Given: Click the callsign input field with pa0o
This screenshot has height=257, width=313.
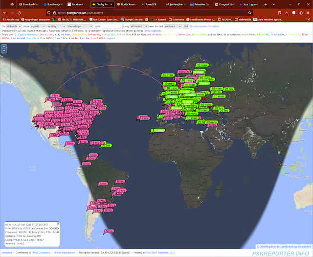Looking at the screenshot, I should tap(108, 26).
